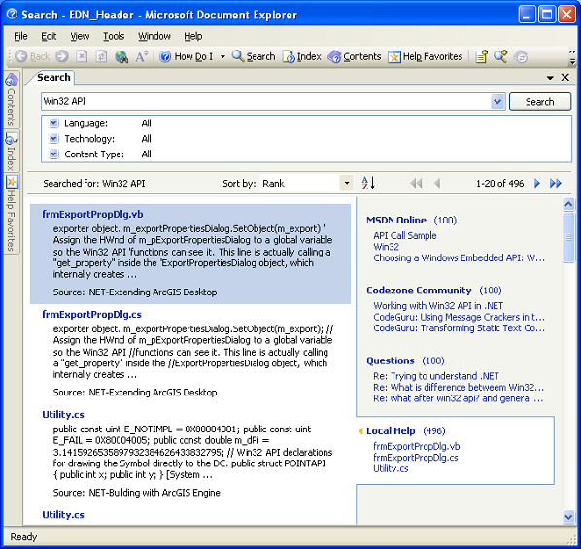Open CodeGuru: Using Message Crackers link
The height and width of the screenshot is (549, 581).
(x=459, y=317)
